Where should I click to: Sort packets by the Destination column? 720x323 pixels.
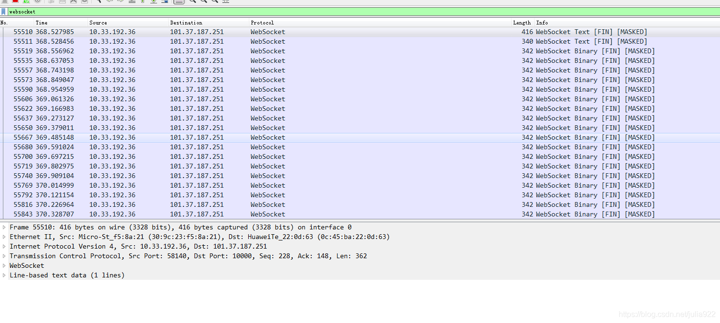click(x=186, y=23)
